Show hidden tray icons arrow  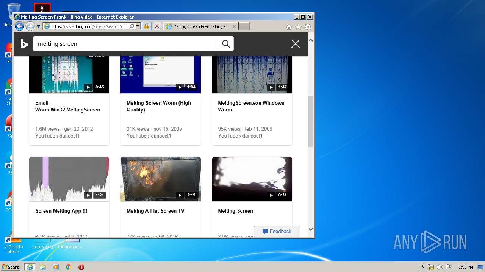(423, 267)
